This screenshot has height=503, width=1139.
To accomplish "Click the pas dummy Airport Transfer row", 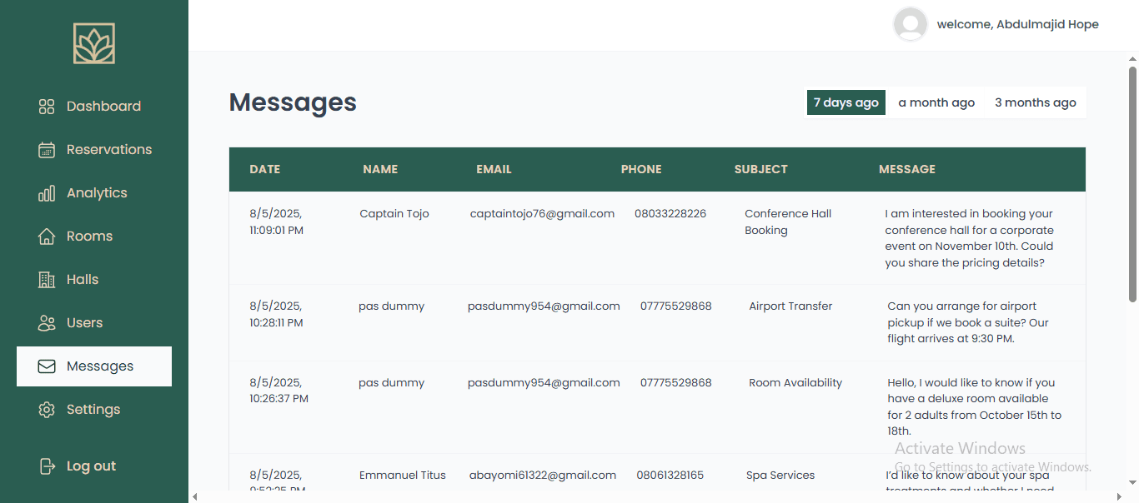I will (657, 321).
